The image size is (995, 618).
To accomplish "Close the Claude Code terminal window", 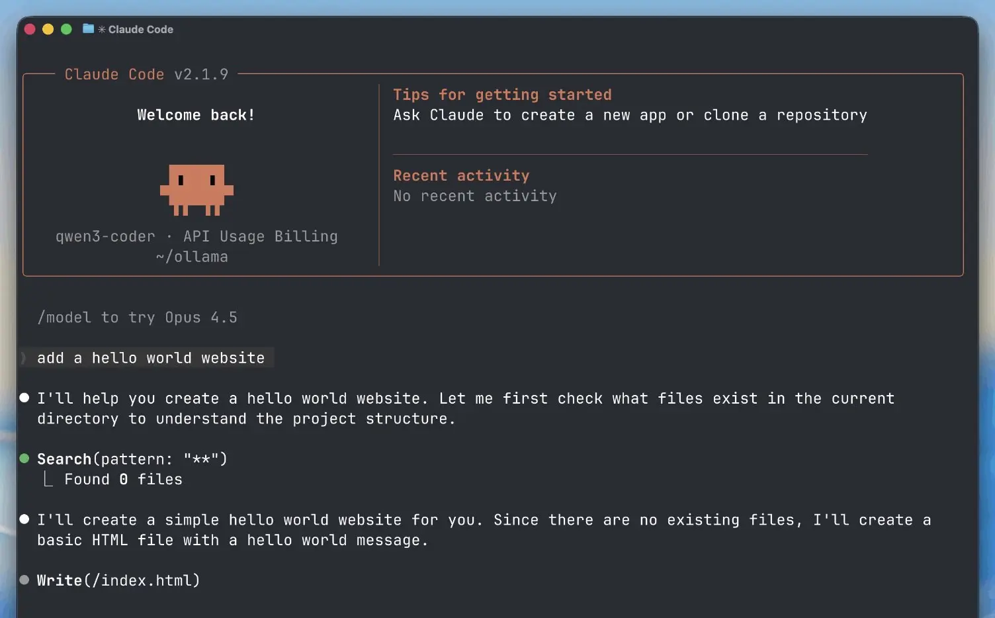I will pyautogui.click(x=30, y=29).
